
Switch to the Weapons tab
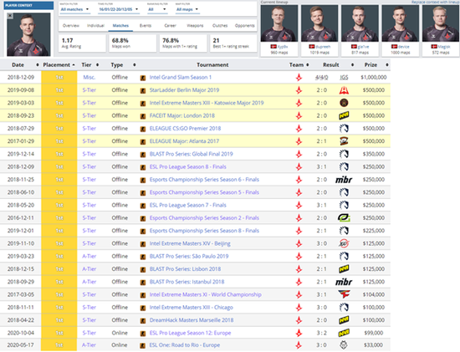(x=195, y=26)
